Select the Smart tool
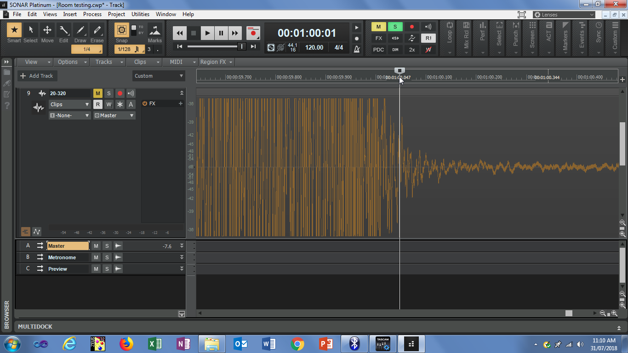This screenshot has height=353, width=628. pos(14,30)
